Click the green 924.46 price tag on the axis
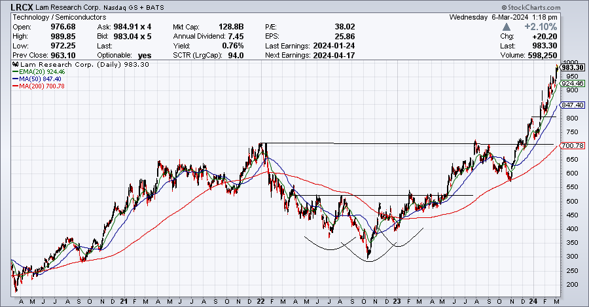This screenshot has height=307, width=589. click(x=573, y=83)
